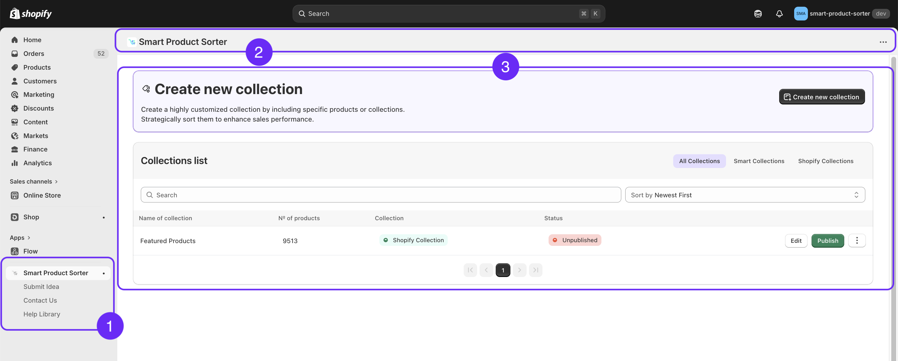The width and height of the screenshot is (898, 361).
Task: Click the Analytics bar chart icon
Action: pos(15,163)
